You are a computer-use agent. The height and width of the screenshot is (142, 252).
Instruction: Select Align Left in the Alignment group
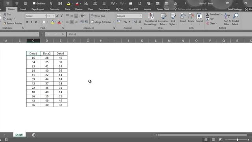[67, 22]
